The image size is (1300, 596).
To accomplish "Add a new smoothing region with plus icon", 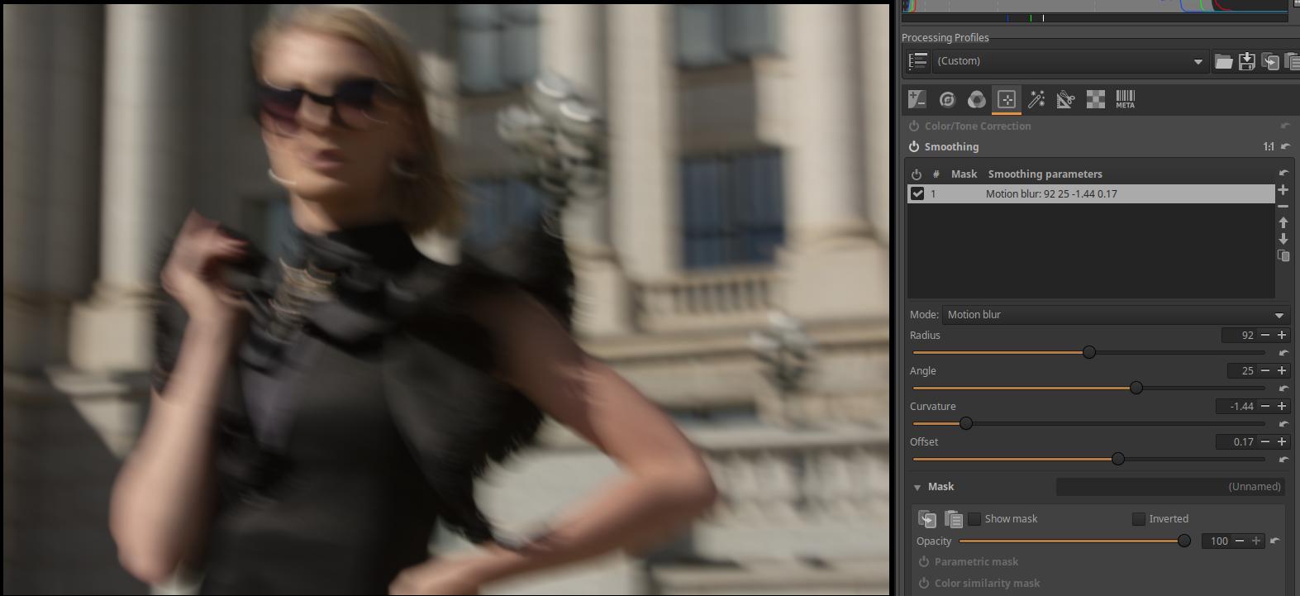I will click(1283, 190).
